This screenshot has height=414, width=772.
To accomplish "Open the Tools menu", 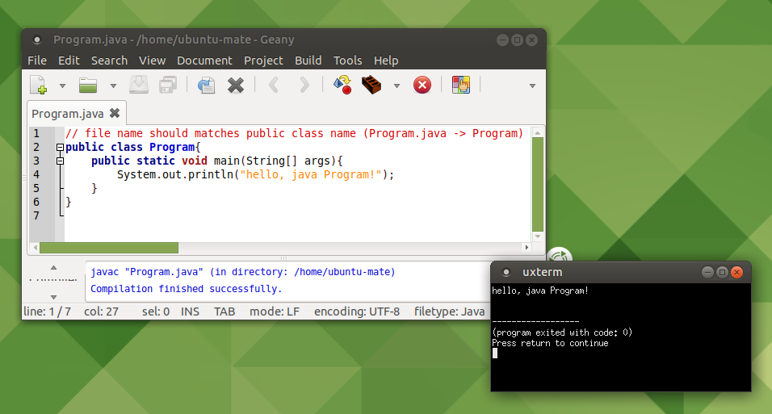I will pos(347,61).
